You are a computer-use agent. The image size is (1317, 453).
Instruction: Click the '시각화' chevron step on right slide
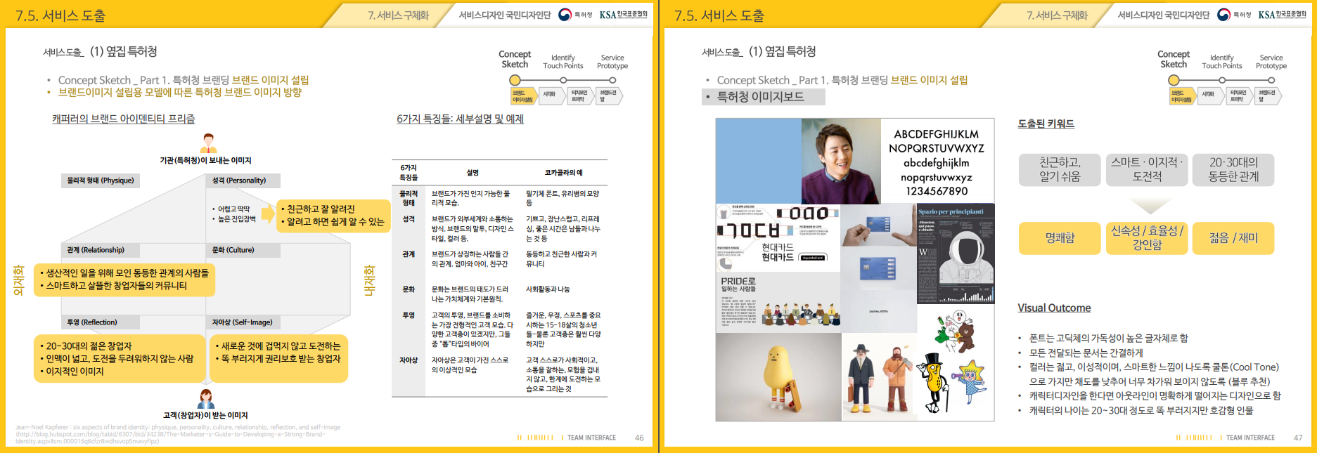tap(1208, 95)
